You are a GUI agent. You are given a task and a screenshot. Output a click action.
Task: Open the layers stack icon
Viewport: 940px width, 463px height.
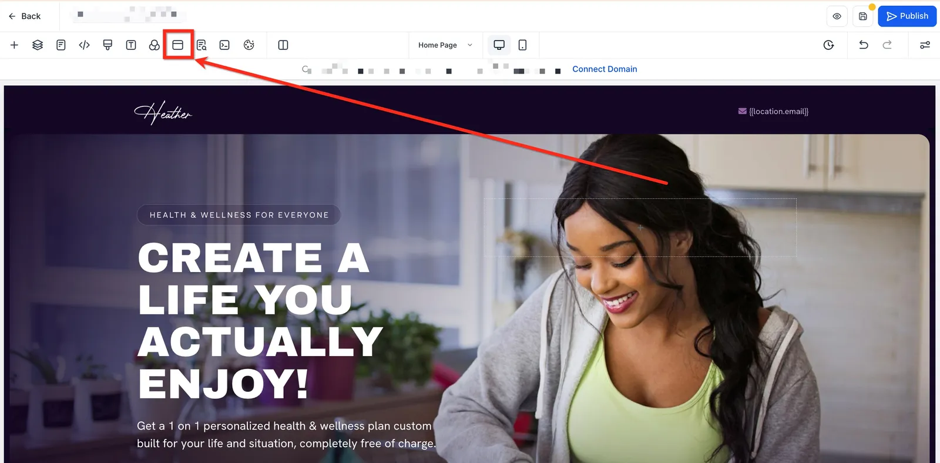pyautogui.click(x=38, y=45)
